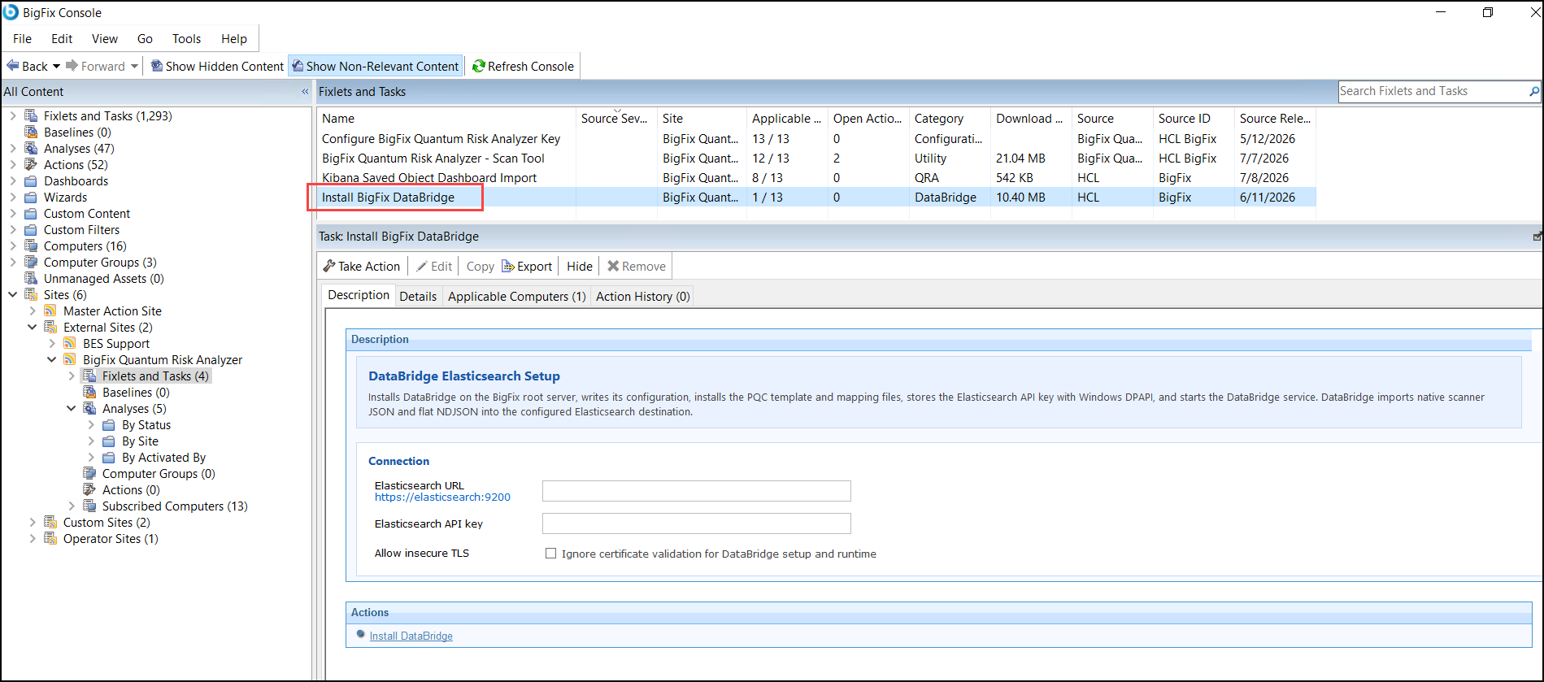This screenshot has width=1544, height=682.
Task: Sort by the Name column header
Action: pyautogui.click(x=446, y=119)
